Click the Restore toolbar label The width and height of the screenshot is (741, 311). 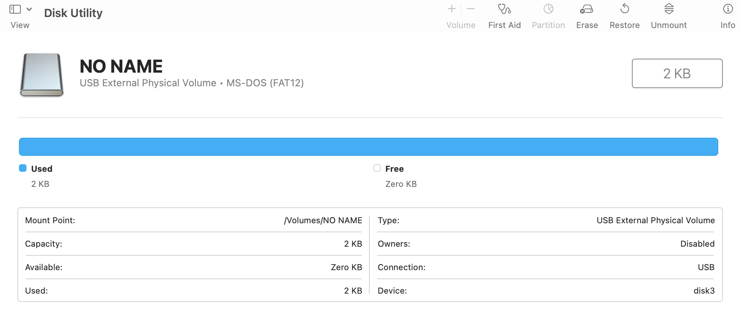pyautogui.click(x=624, y=25)
